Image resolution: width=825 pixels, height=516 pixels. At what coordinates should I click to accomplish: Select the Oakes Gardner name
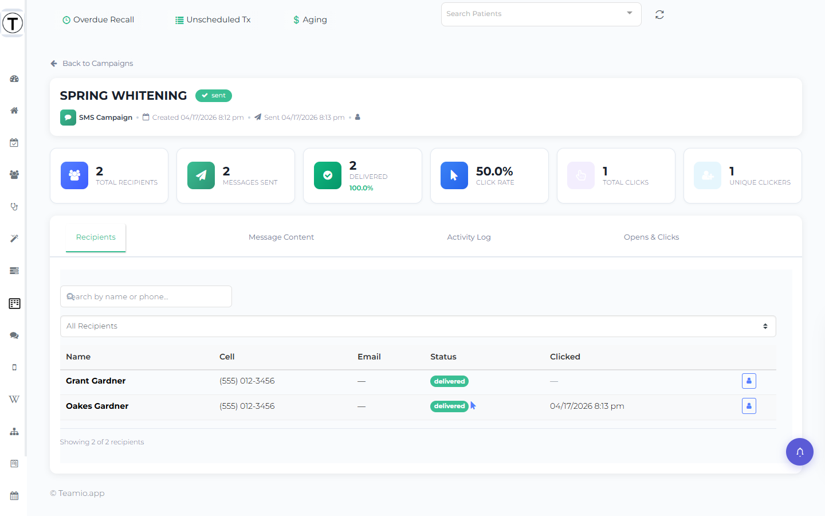97,406
